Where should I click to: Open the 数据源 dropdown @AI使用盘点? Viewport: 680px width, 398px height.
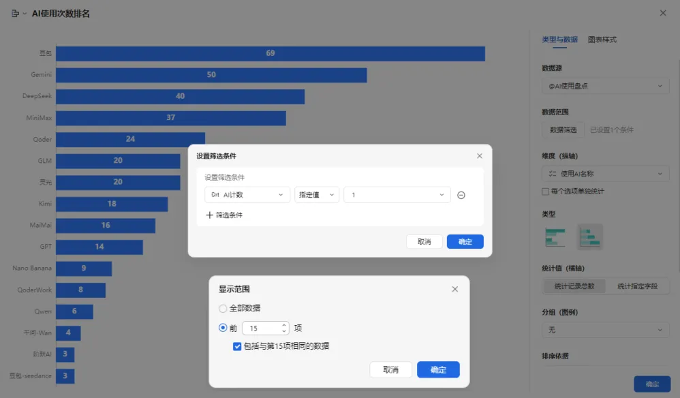coord(606,86)
